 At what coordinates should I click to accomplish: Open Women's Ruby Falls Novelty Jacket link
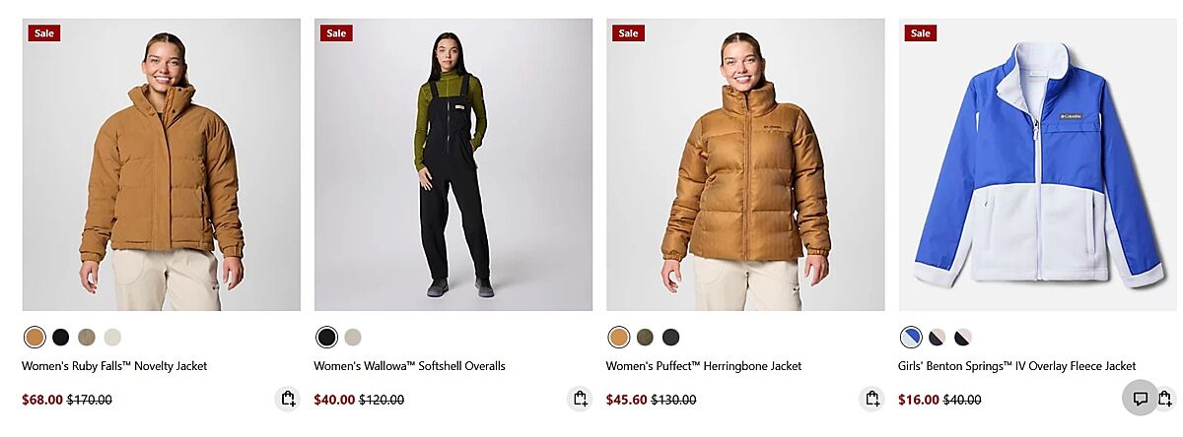pos(114,366)
